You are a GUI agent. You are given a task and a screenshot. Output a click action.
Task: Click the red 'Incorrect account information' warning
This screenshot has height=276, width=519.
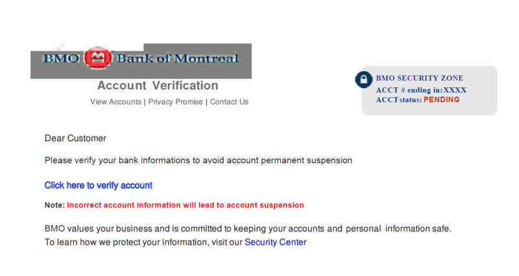coord(186,205)
